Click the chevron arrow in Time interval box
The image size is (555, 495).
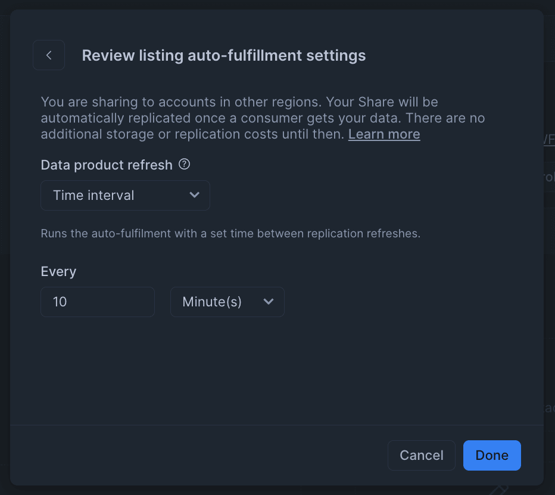pos(194,195)
